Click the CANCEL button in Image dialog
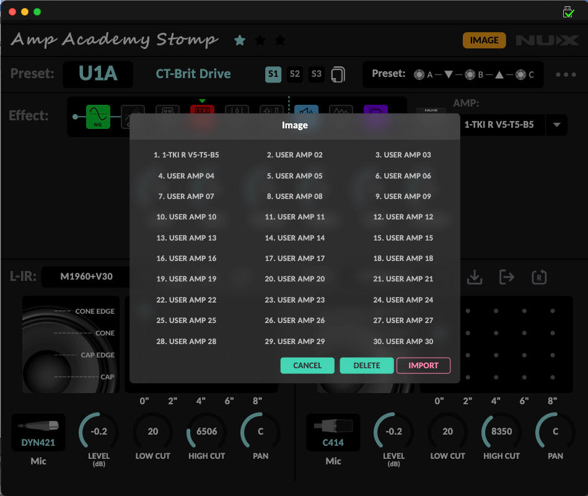Image resolution: width=588 pixels, height=496 pixels. click(307, 365)
